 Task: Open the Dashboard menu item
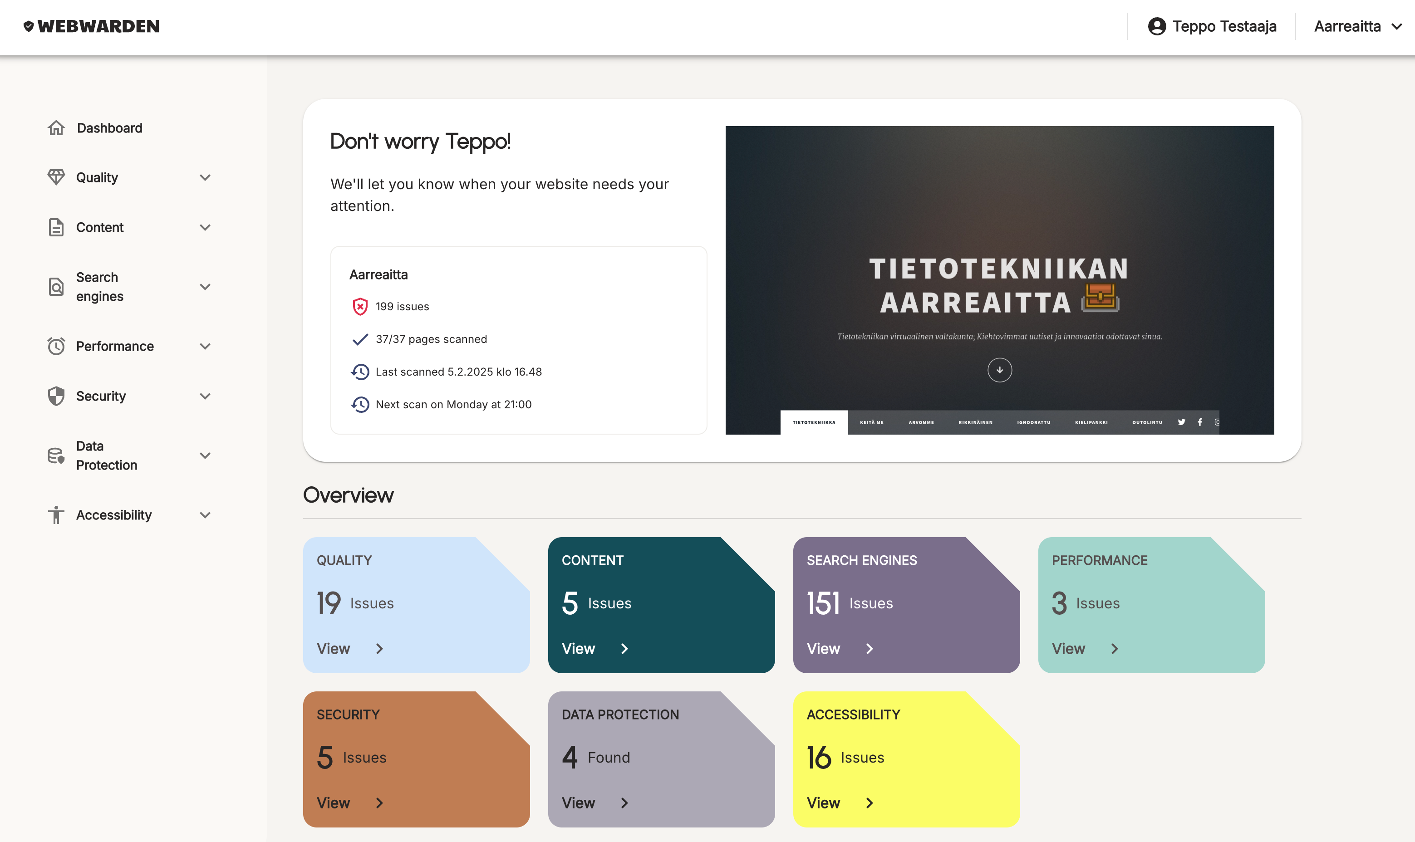[109, 127]
